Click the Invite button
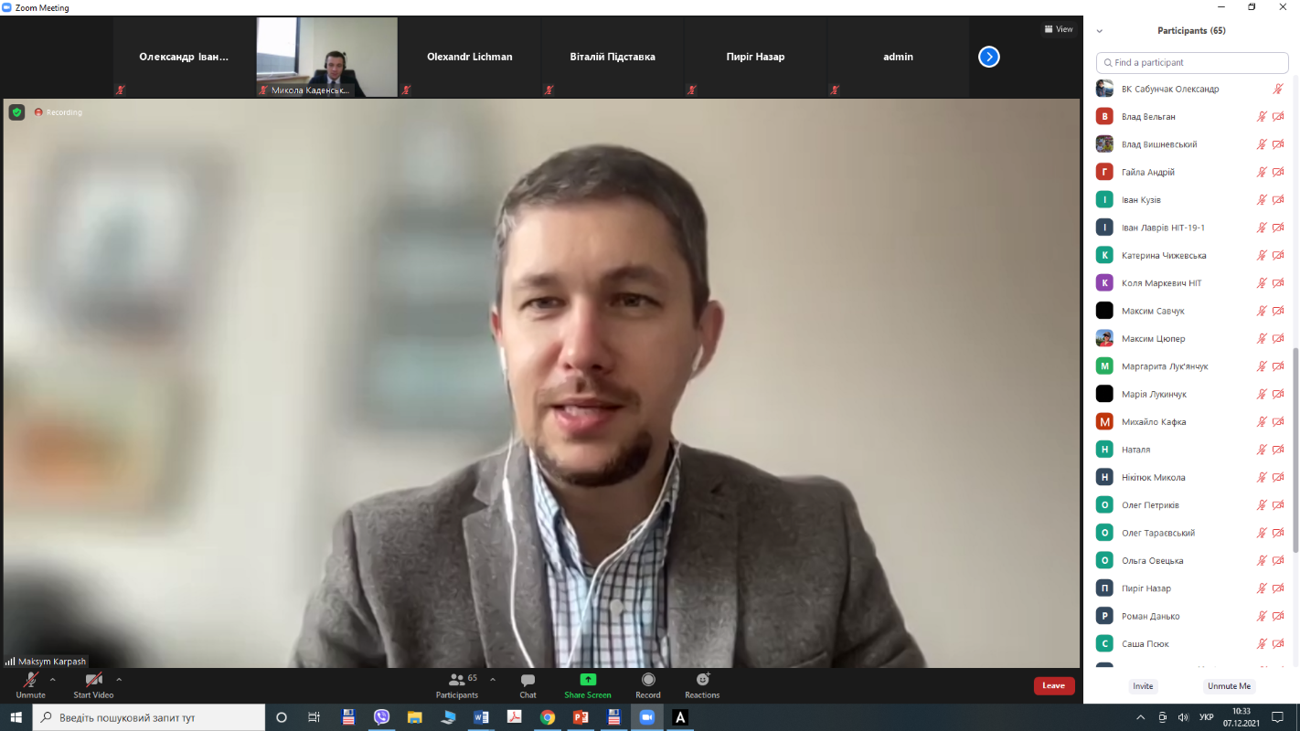The width and height of the screenshot is (1300, 731). pyautogui.click(x=1143, y=686)
